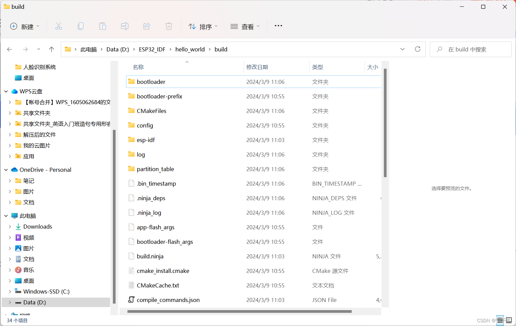Click 此电脑 in the address breadcrumb
Screen dimensions: 516x326
[89, 49]
